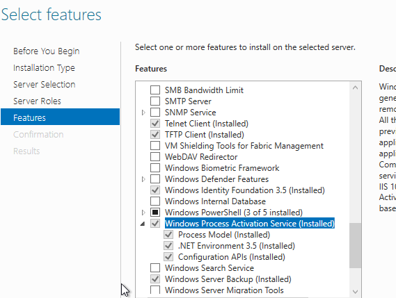Expand the Windows PowerShell feature node
396x298 pixels.
point(143,213)
